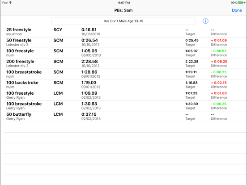Click target time 1:30.89
This screenshot has height=185, width=247.
[x=192, y=104]
